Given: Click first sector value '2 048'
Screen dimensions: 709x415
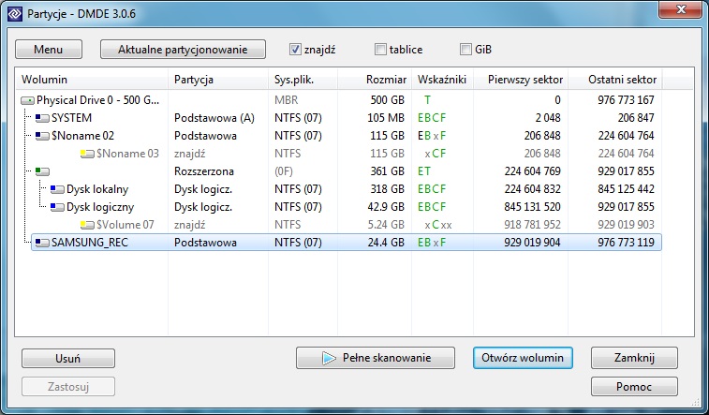Looking at the screenshot, I should pos(548,118).
